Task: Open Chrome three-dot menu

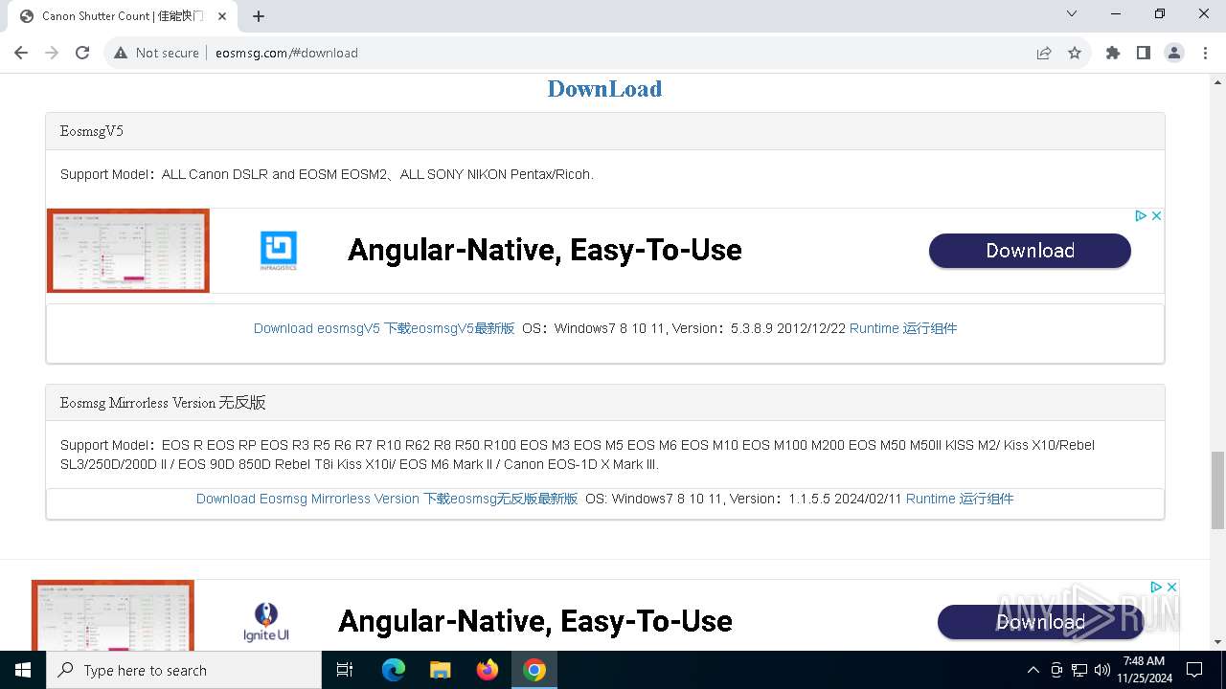Action: click(x=1205, y=53)
